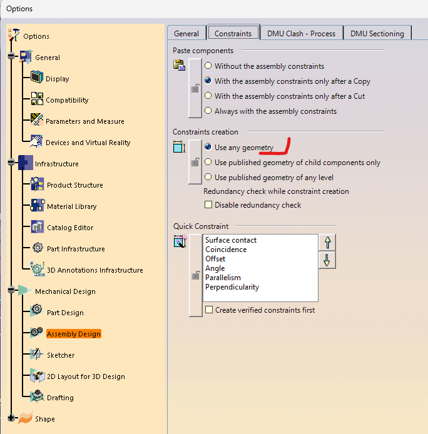Select the Sketcher icon in the tree
The height and width of the screenshot is (434, 428).
pyautogui.click(x=37, y=355)
